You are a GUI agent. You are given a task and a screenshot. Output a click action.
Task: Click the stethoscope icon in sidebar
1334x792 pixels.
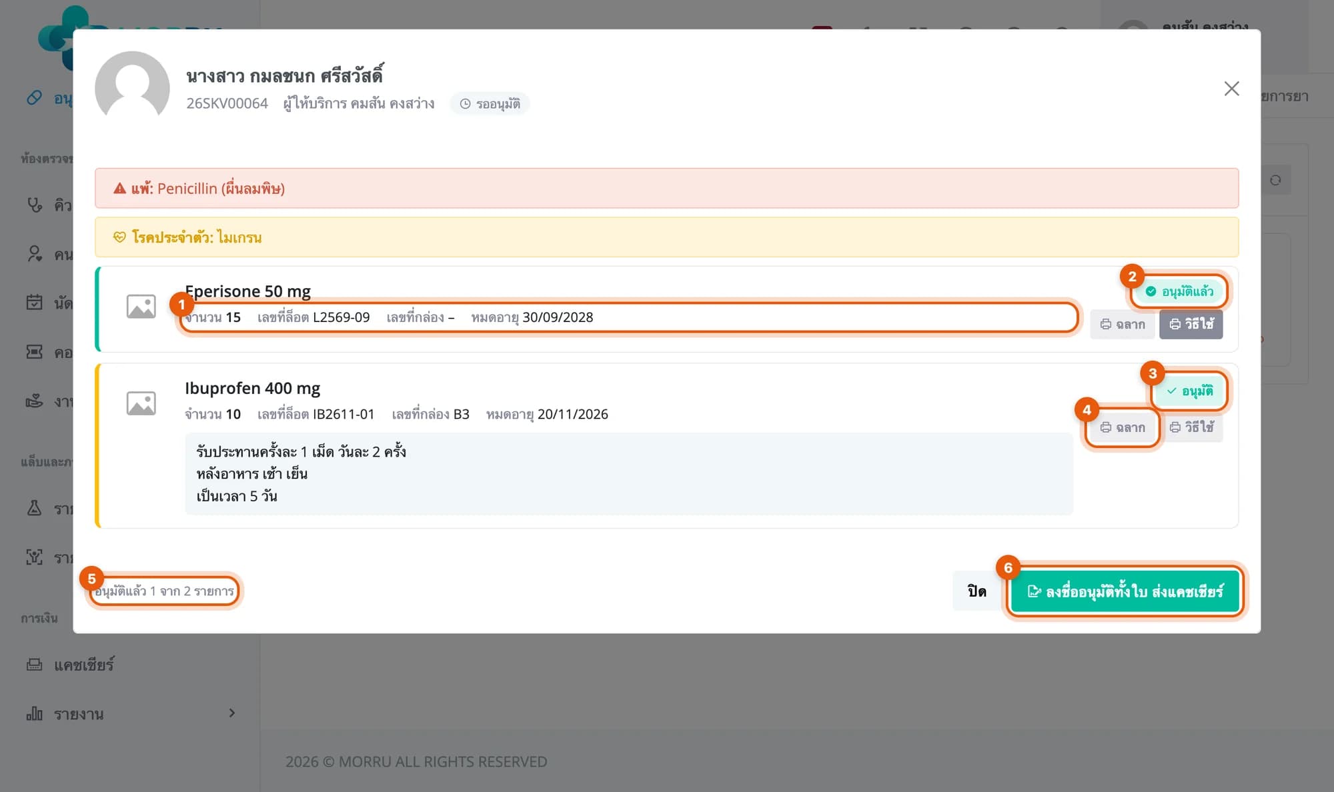click(34, 205)
